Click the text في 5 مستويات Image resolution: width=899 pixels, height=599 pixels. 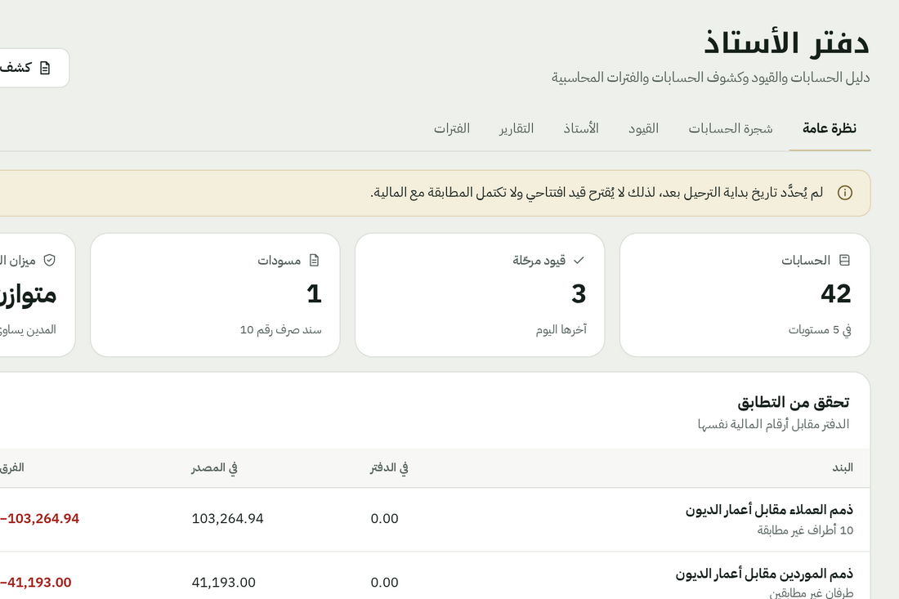tap(819, 330)
